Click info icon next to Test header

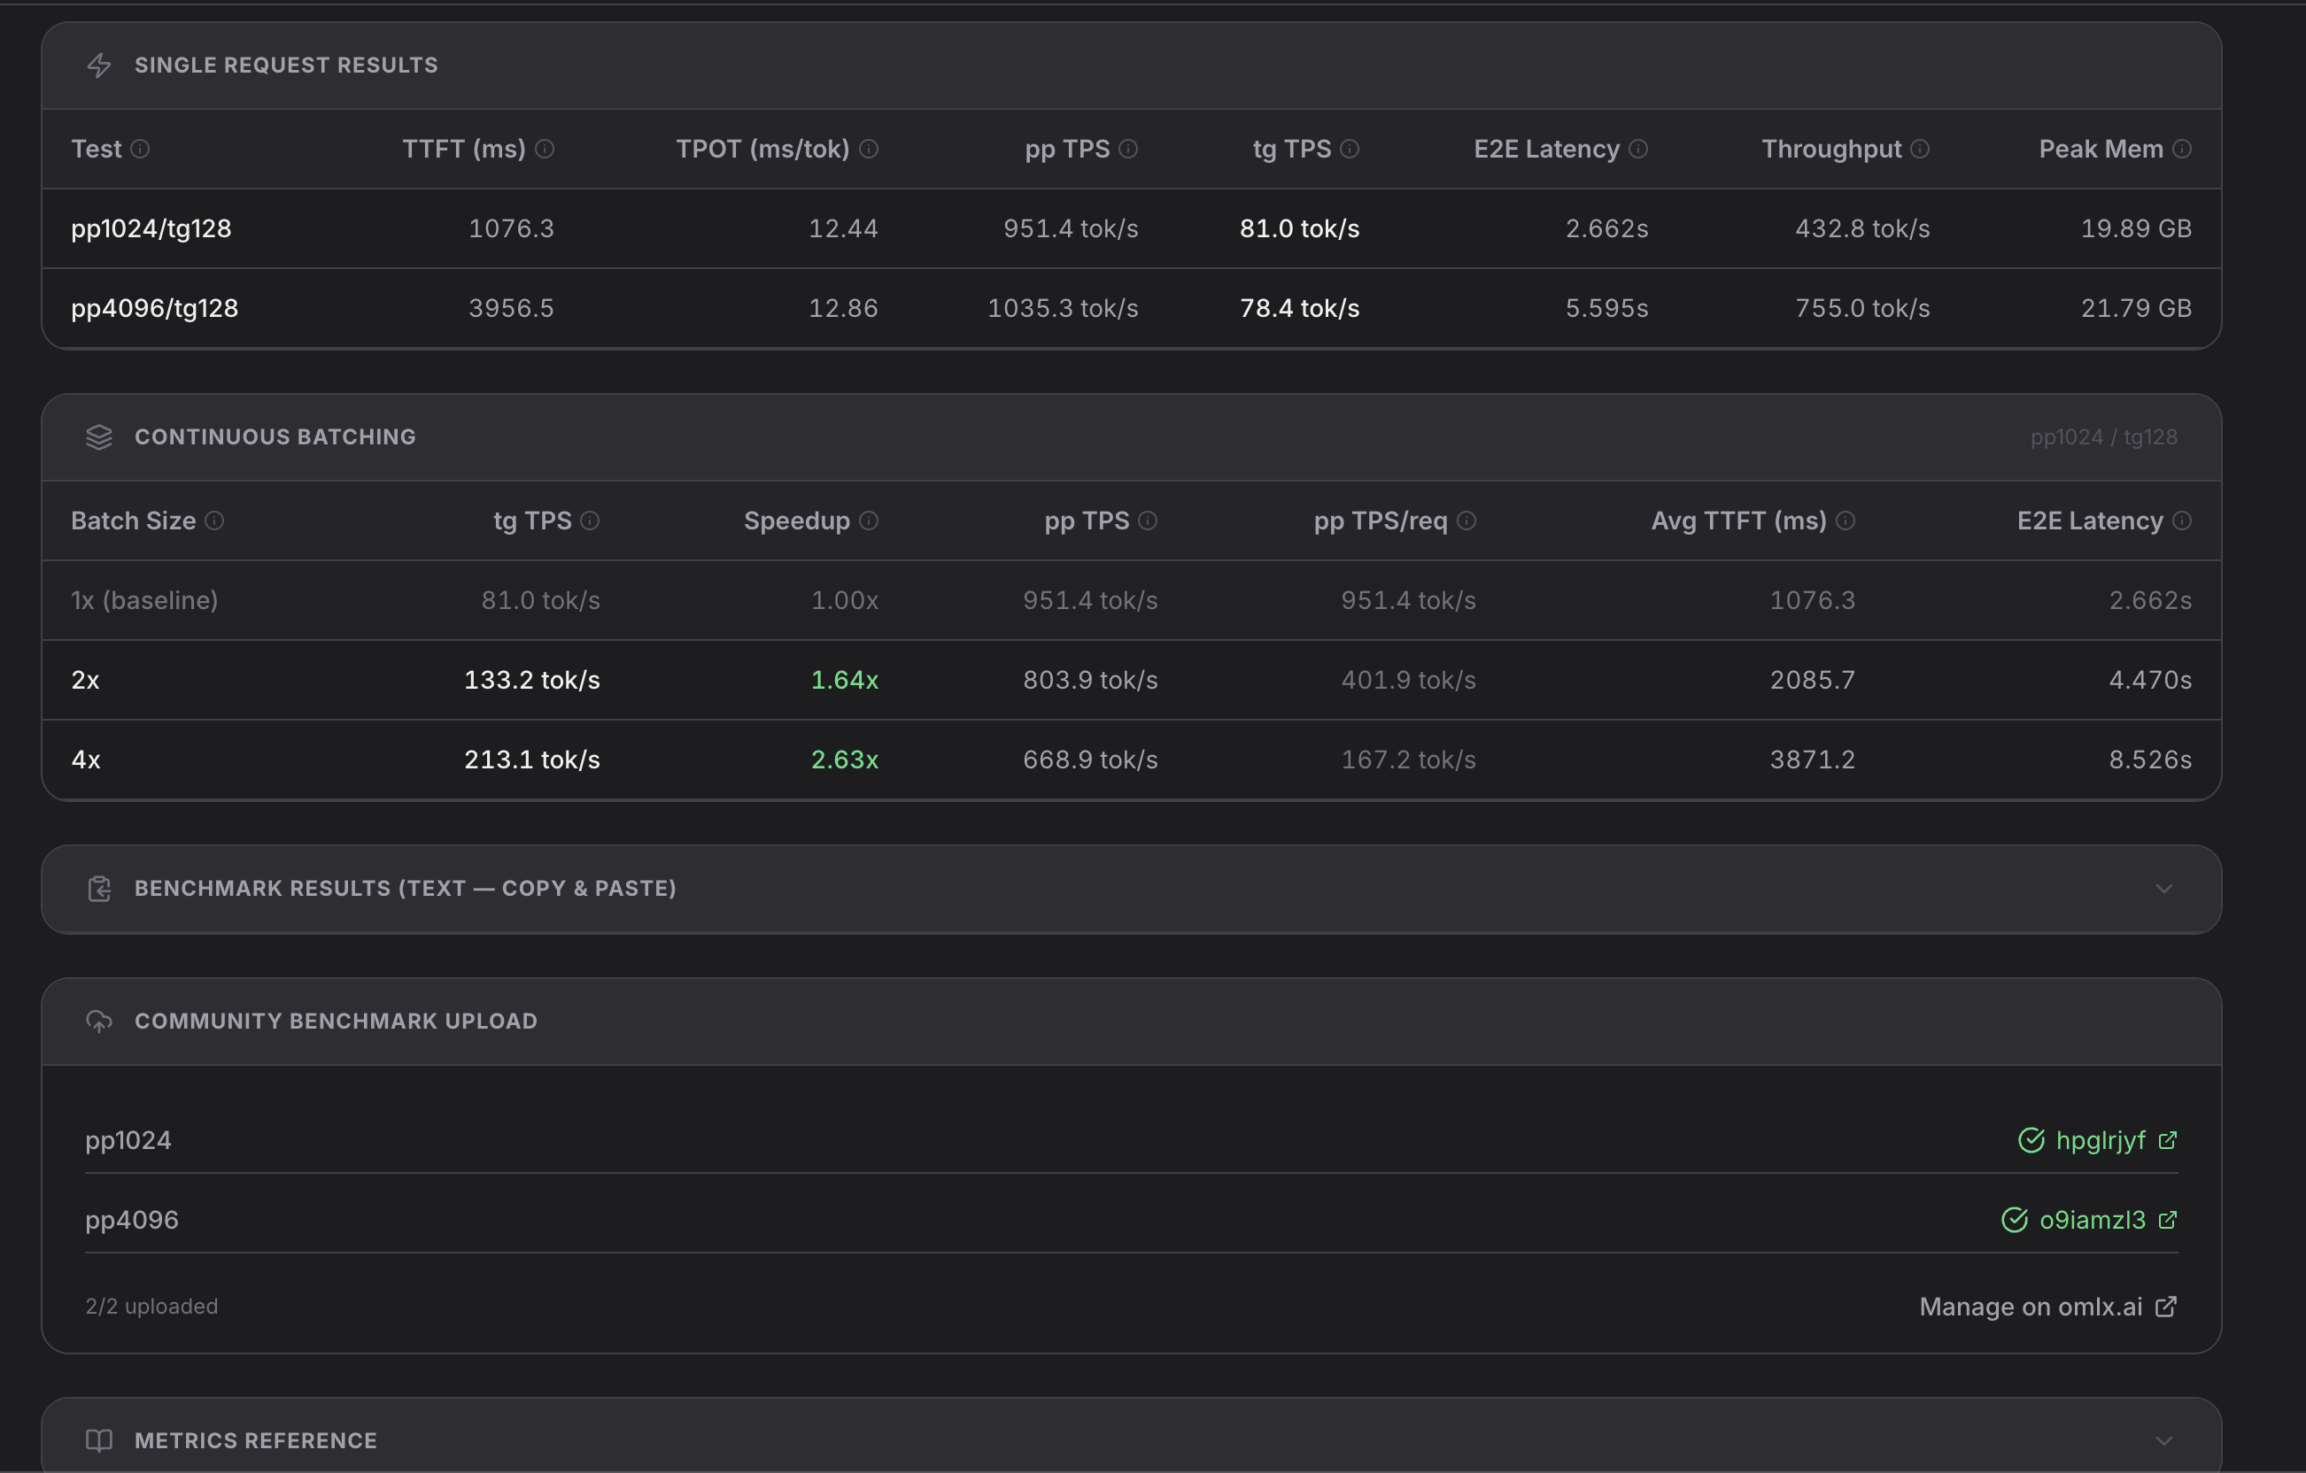(140, 149)
